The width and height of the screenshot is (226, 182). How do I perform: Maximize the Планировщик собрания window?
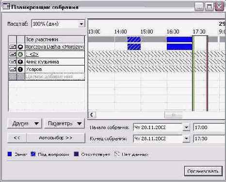pyautogui.click(x=209, y=7)
